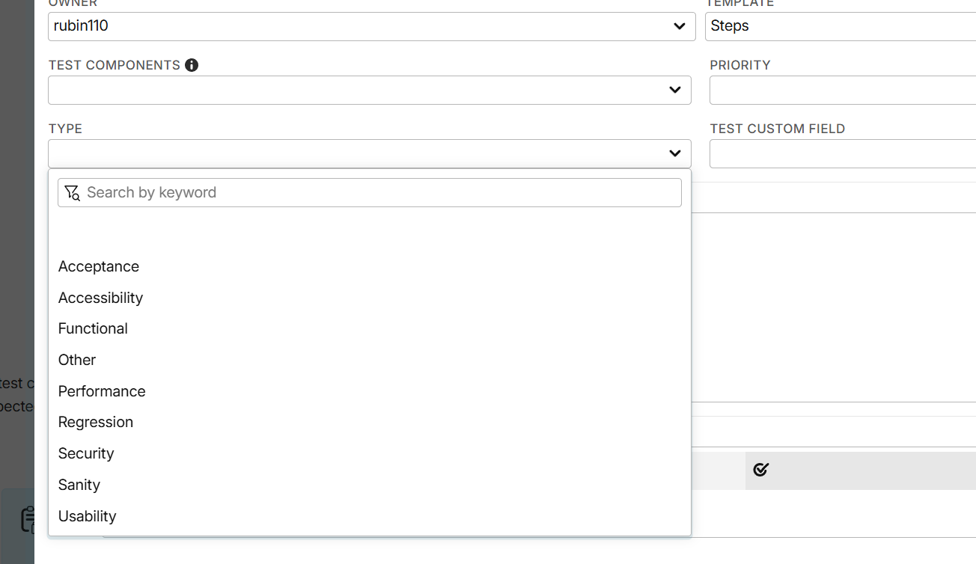Collapse the Type dropdown arrow
Viewport: 976px width, 564px height.
(x=674, y=153)
